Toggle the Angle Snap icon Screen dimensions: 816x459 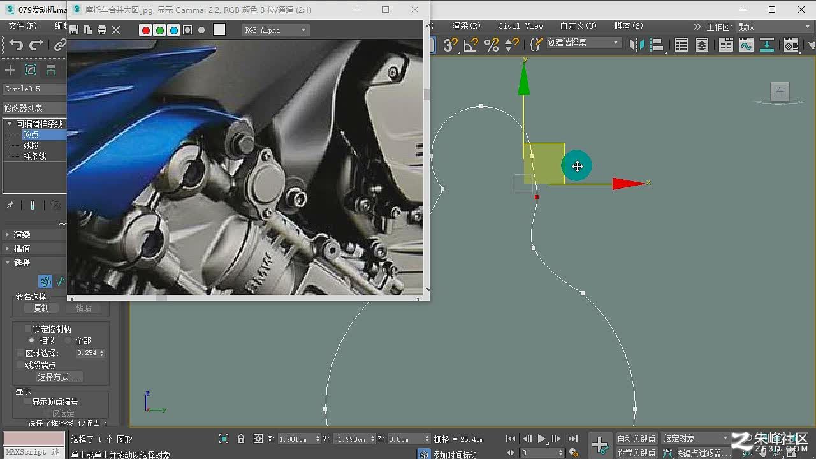click(x=471, y=45)
